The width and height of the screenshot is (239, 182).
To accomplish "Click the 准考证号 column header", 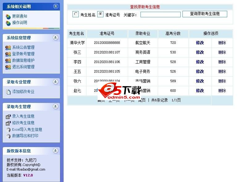I will (107, 34).
